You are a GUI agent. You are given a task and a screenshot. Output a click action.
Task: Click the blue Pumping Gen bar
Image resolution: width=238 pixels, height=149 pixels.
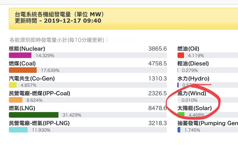click(179, 130)
